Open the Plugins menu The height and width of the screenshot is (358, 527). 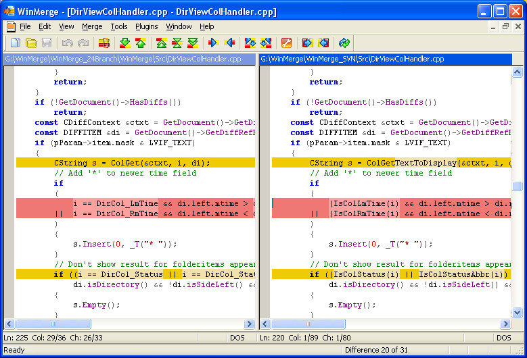(146, 26)
